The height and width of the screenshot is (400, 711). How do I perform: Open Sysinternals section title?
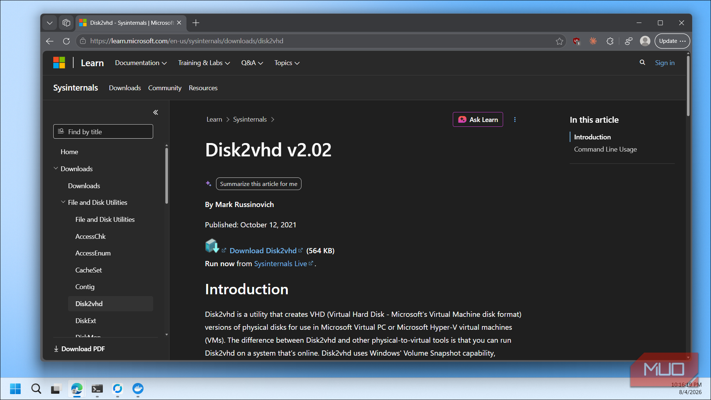pyautogui.click(x=75, y=88)
